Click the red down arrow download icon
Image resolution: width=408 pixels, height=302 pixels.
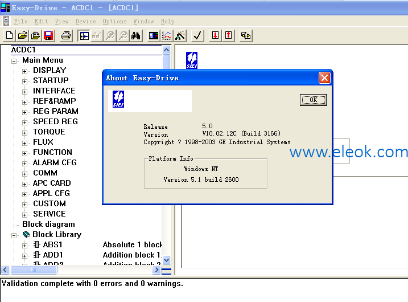click(x=215, y=35)
